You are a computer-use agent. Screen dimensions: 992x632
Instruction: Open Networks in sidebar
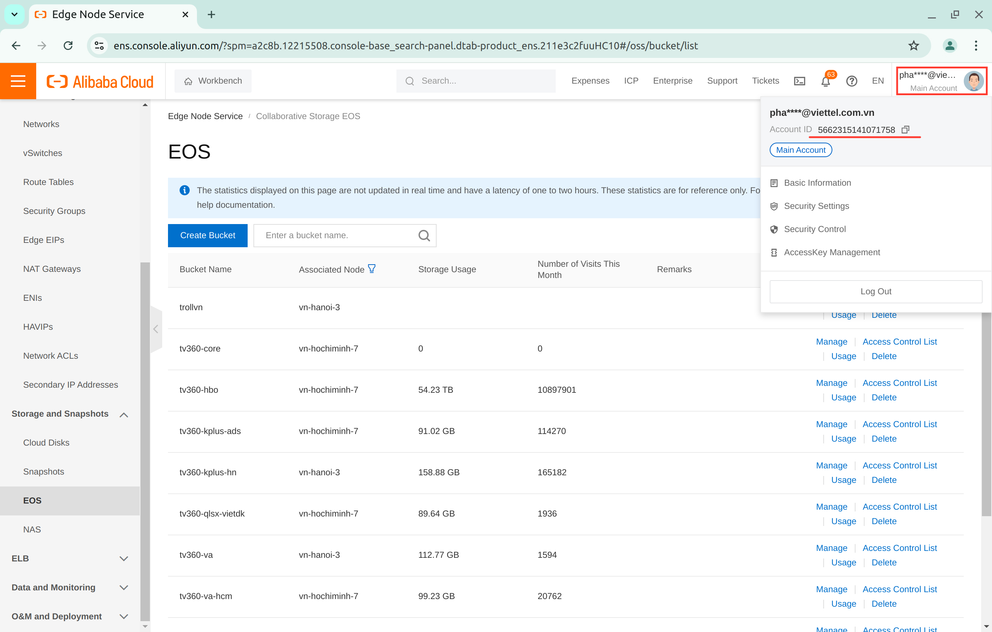tap(41, 124)
